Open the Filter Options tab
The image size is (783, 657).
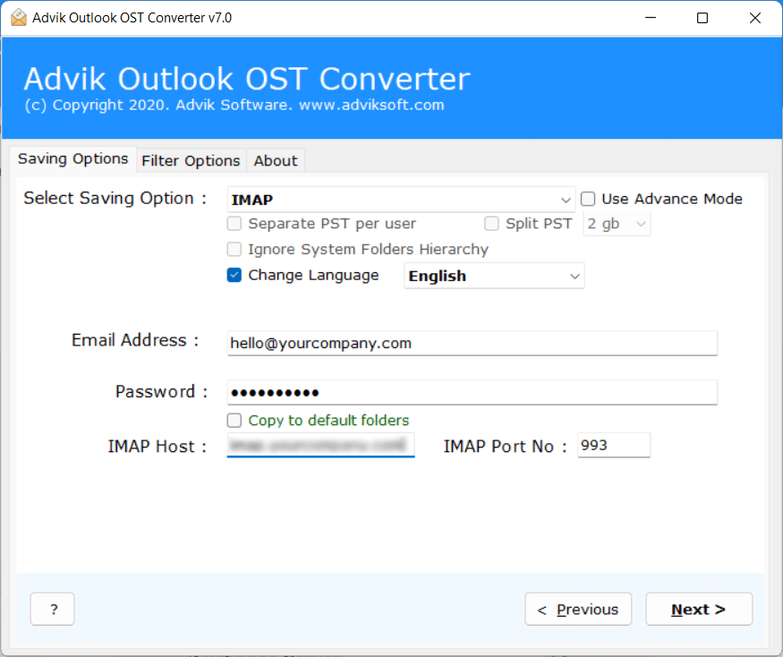tap(191, 161)
